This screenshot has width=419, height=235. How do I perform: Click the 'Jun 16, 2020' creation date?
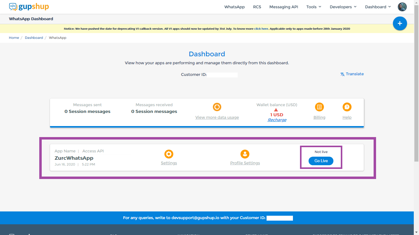point(65,165)
